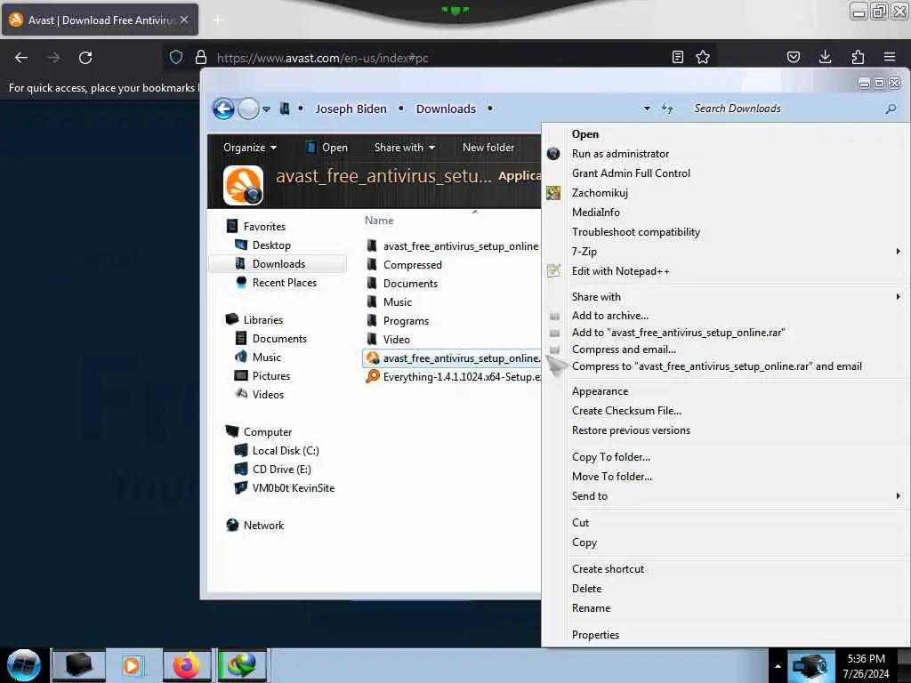Choose Add to archive...
This screenshot has width=911, height=683.
click(x=610, y=316)
